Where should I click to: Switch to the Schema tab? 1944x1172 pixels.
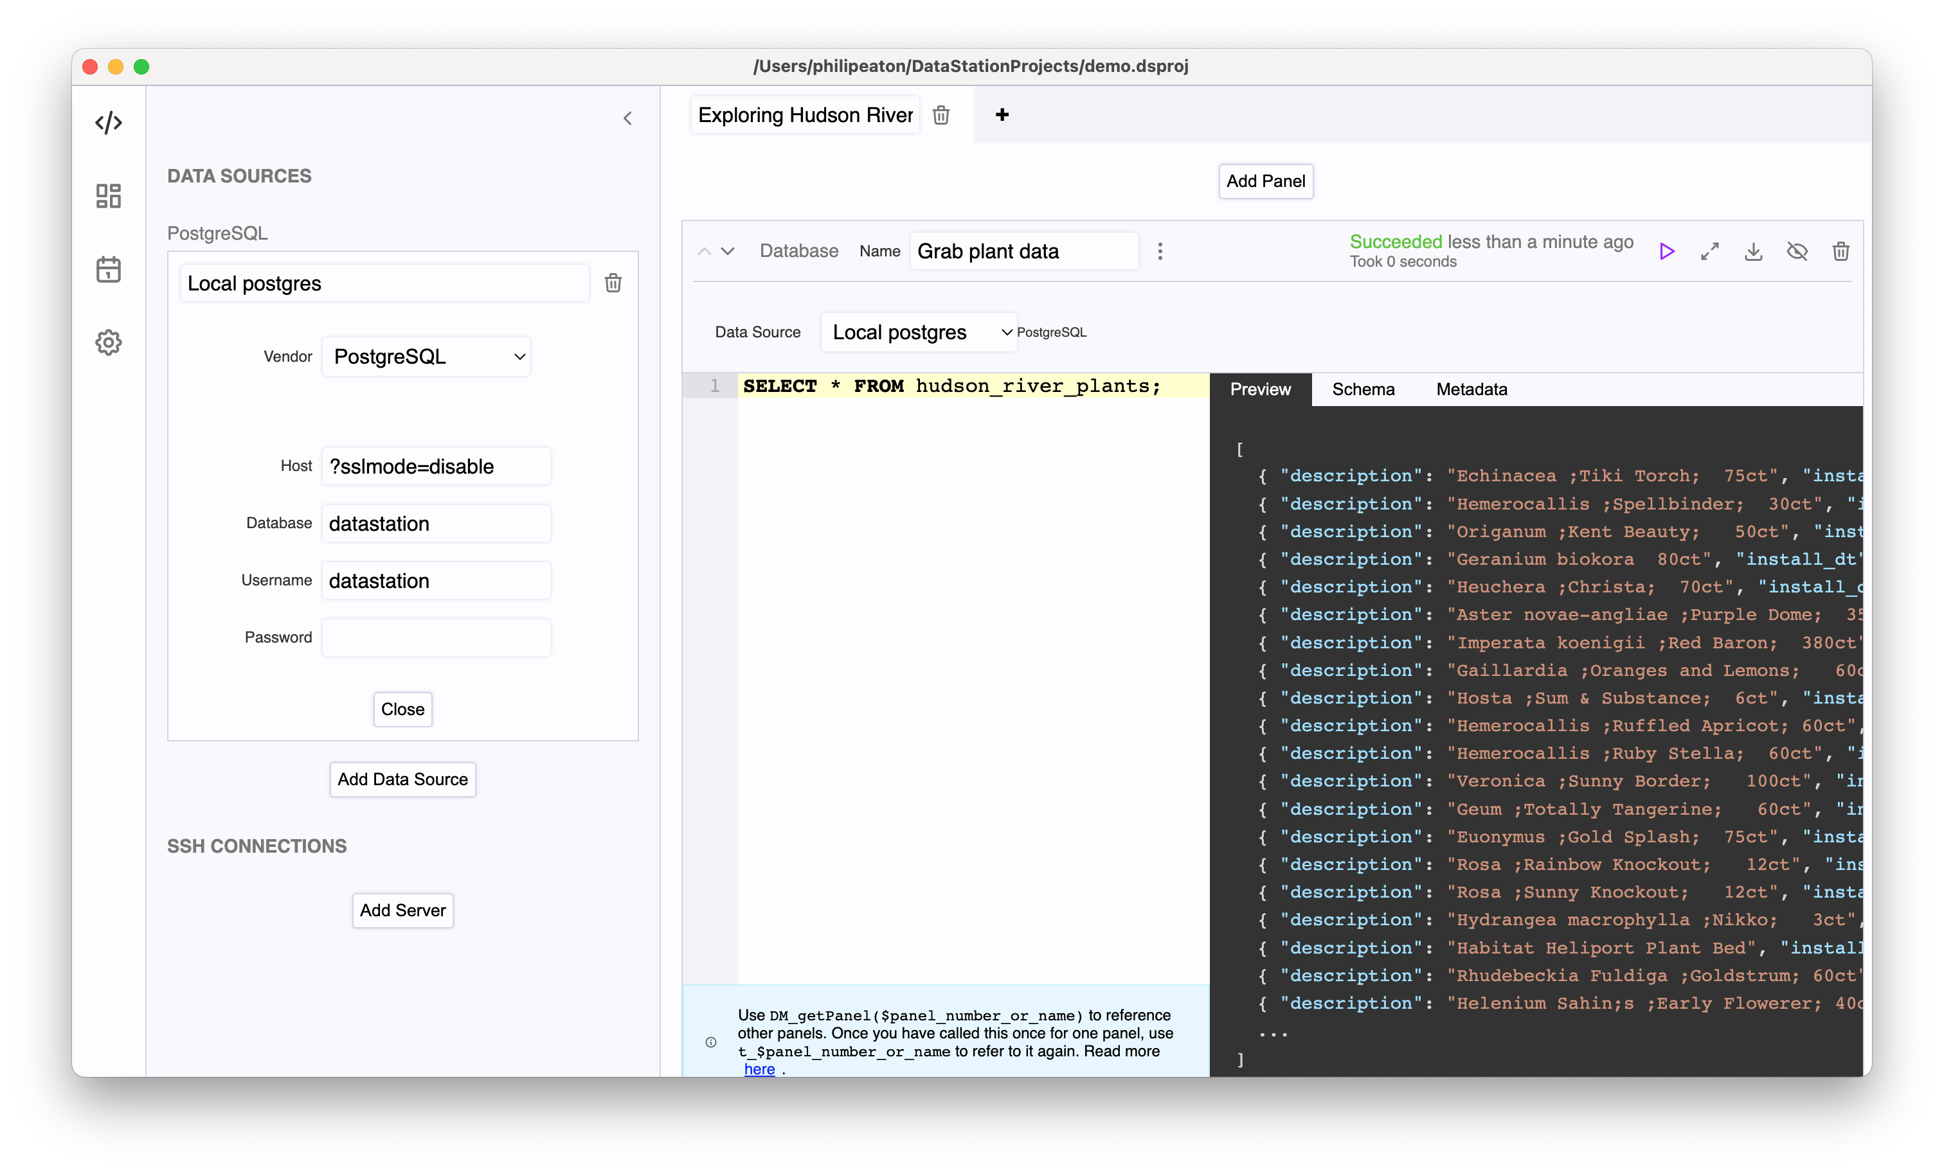point(1363,387)
